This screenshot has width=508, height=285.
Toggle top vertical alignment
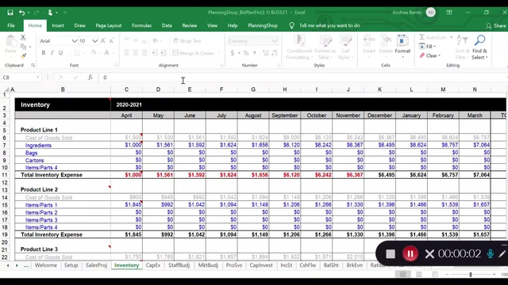(x=127, y=40)
